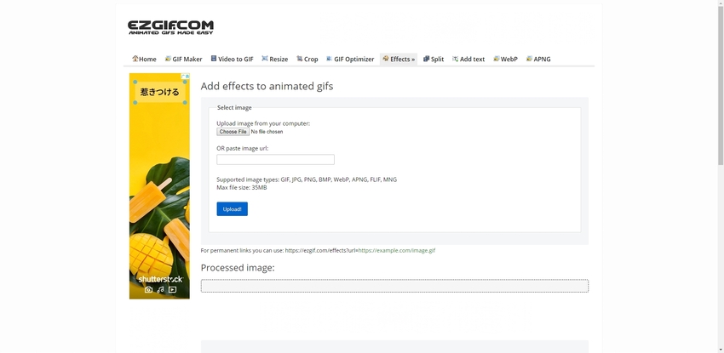724x353 pixels.
Task: Click the GIF Maker icon
Action: [x=168, y=59]
